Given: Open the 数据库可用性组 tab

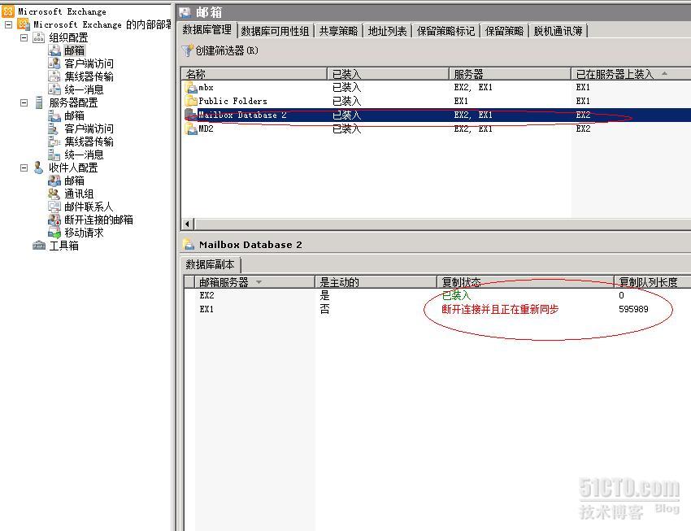Looking at the screenshot, I should click(x=275, y=31).
